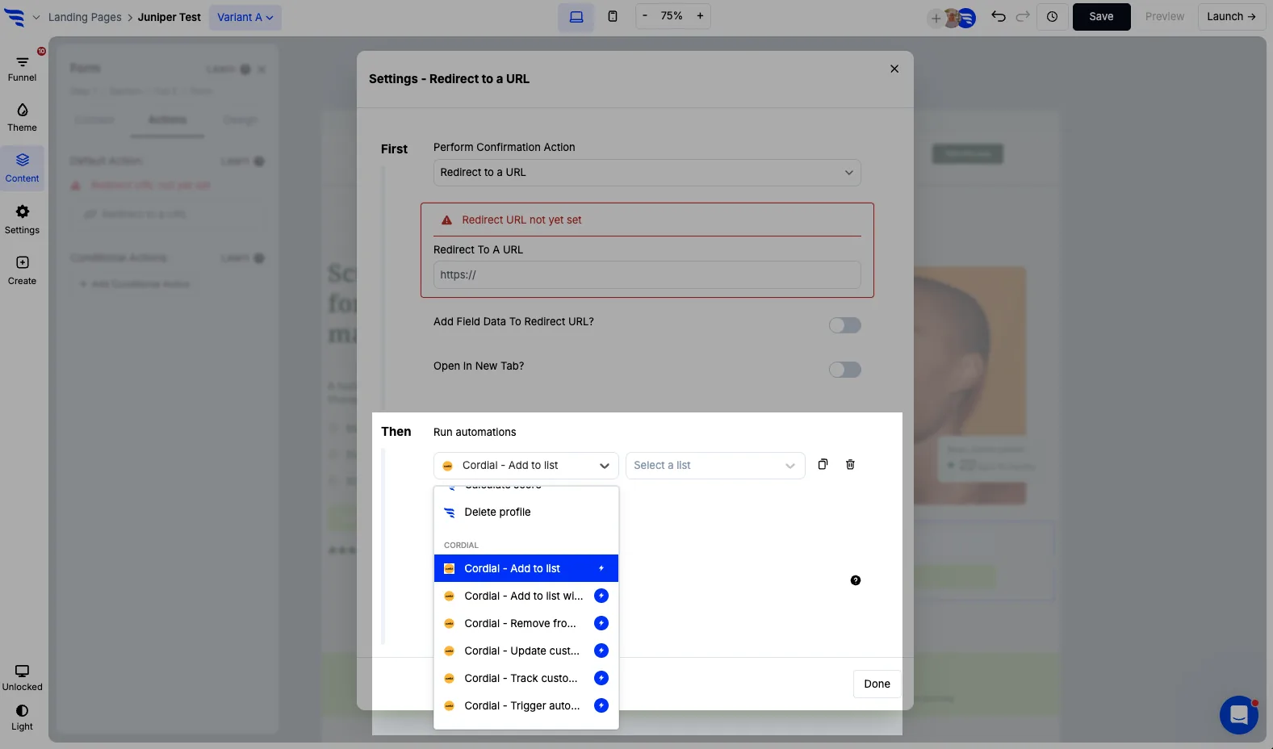The width and height of the screenshot is (1273, 749).
Task: Click the Redirect To A URL field
Action: coord(647,275)
